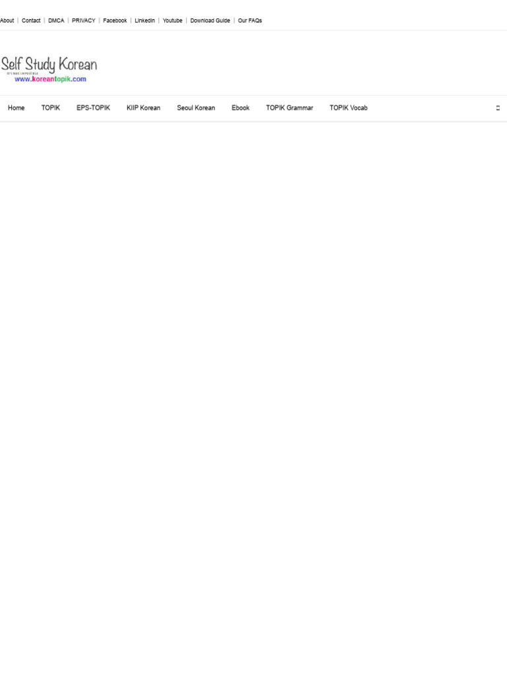Screen dimensions: 507x677
Task: Click the DMCA link
Action: point(56,20)
